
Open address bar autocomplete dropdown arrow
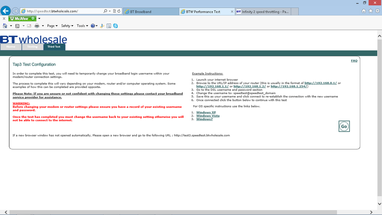pyautogui.click(x=110, y=11)
